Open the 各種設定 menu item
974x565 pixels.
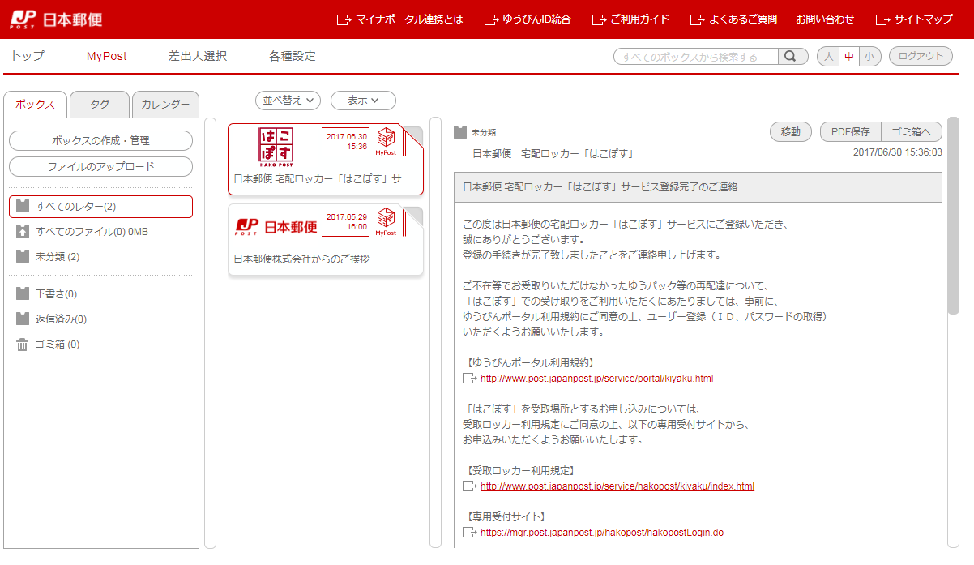coord(293,56)
